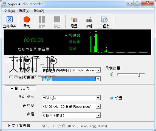Open the 选项(Y) menu

point(24,11)
